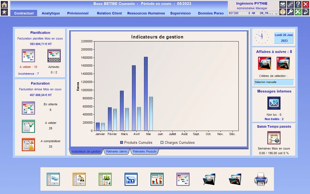This screenshot has width=310, height=194.
Task: Click the Charges Cumulées legend swatch
Action: tap(162, 142)
